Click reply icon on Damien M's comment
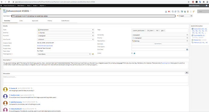Screen dimensions: 209x112 click(x=32, y=88)
